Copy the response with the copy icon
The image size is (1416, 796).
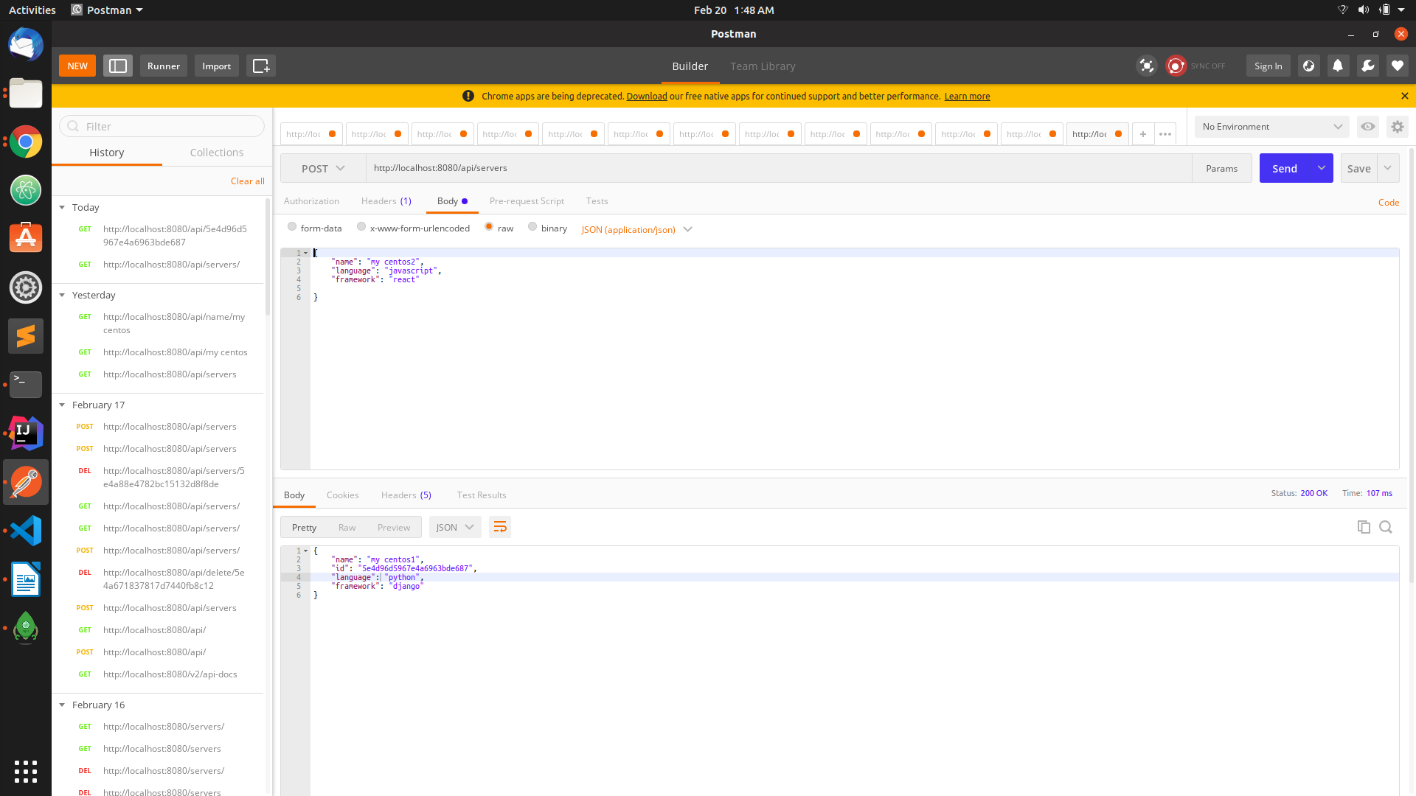point(1364,527)
